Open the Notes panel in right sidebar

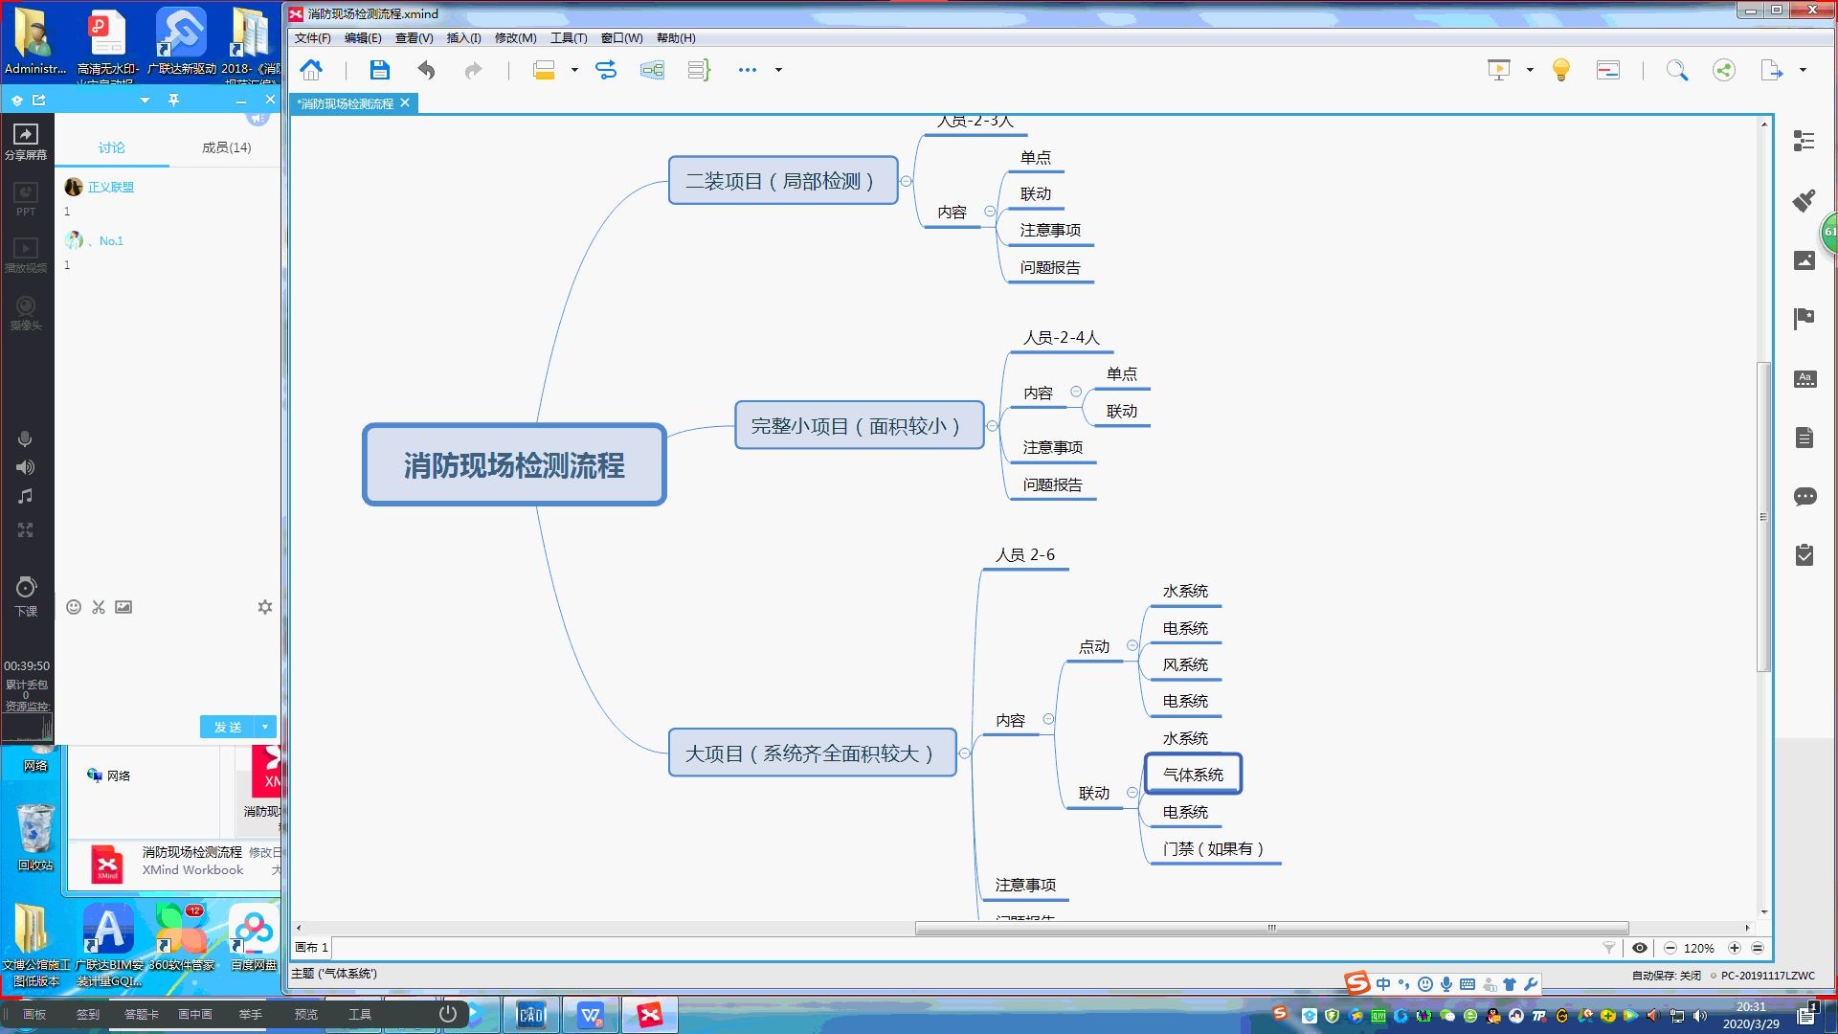[x=1804, y=438]
